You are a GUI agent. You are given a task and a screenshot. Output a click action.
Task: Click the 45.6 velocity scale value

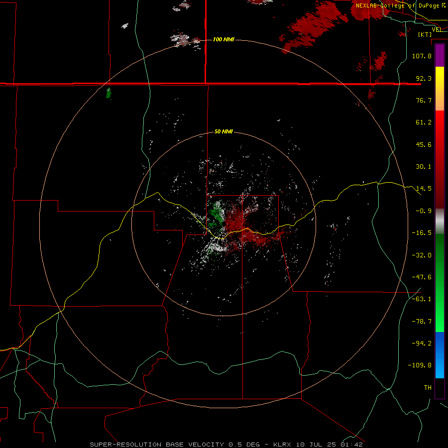(424, 144)
